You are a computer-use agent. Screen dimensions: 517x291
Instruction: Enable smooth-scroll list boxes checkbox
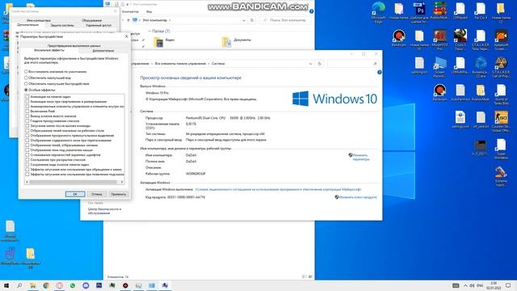[x=27, y=120]
